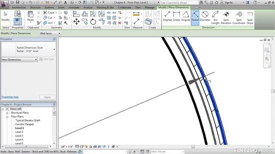Open the Collaborate ribbon tab
The height and width of the screenshot is (154, 275).
point(124,8)
